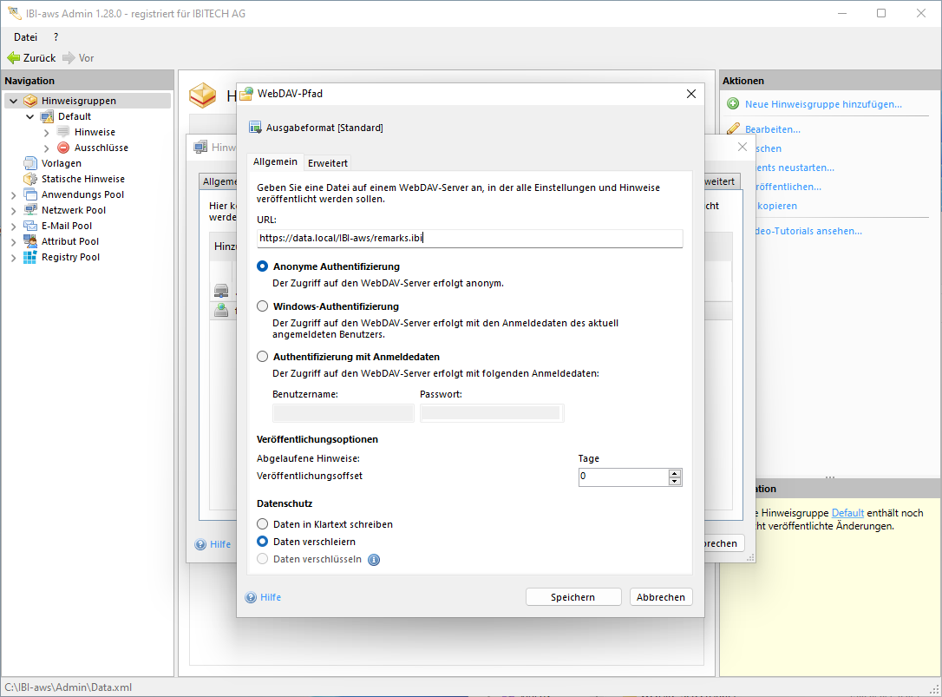Select Windows-Authentifizierung radio button
Image resolution: width=942 pixels, height=697 pixels.
coord(263,306)
